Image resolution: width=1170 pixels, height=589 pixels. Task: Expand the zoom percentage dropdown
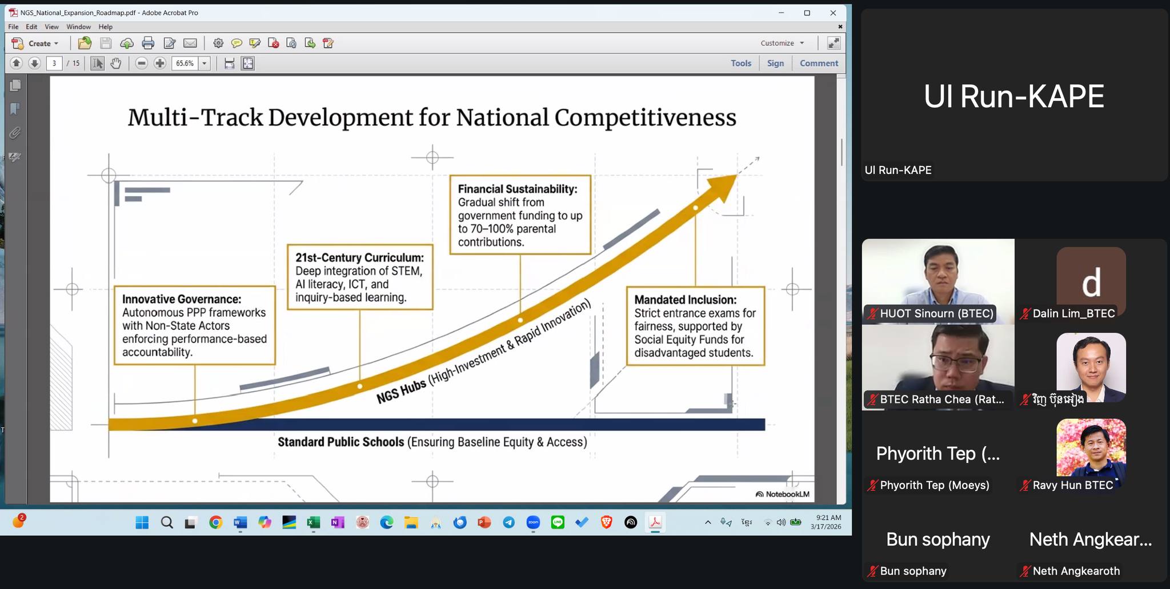tap(205, 63)
